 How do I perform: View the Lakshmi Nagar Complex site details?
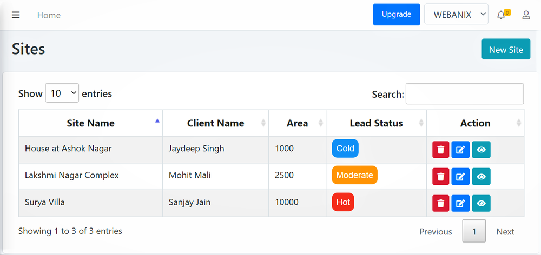[481, 176]
